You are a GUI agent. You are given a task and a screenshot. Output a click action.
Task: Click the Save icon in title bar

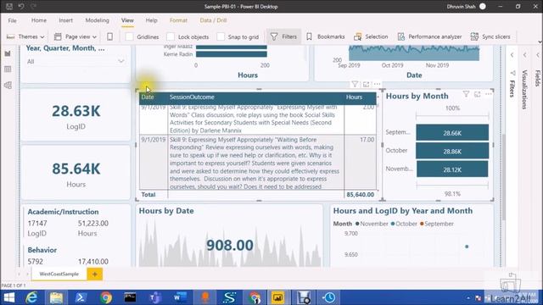pyautogui.click(x=9, y=6)
